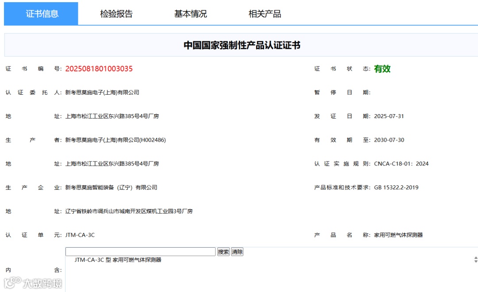Click the producer name with code H002486
The width and height of the screenshot is (478, 292).
click(116, 140)
